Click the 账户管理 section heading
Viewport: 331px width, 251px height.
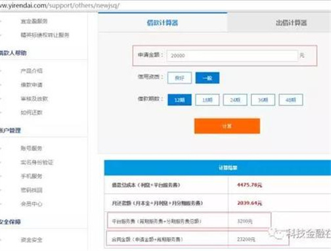11,131
